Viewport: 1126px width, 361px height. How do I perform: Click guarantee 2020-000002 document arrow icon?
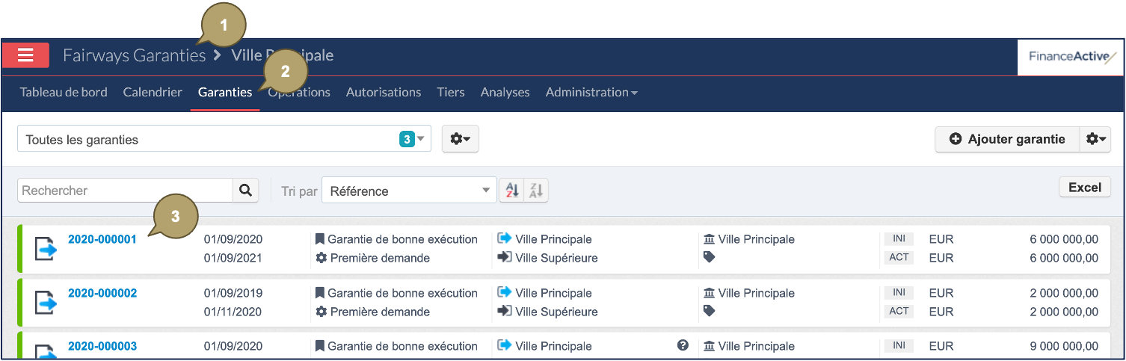click(46, 303)
